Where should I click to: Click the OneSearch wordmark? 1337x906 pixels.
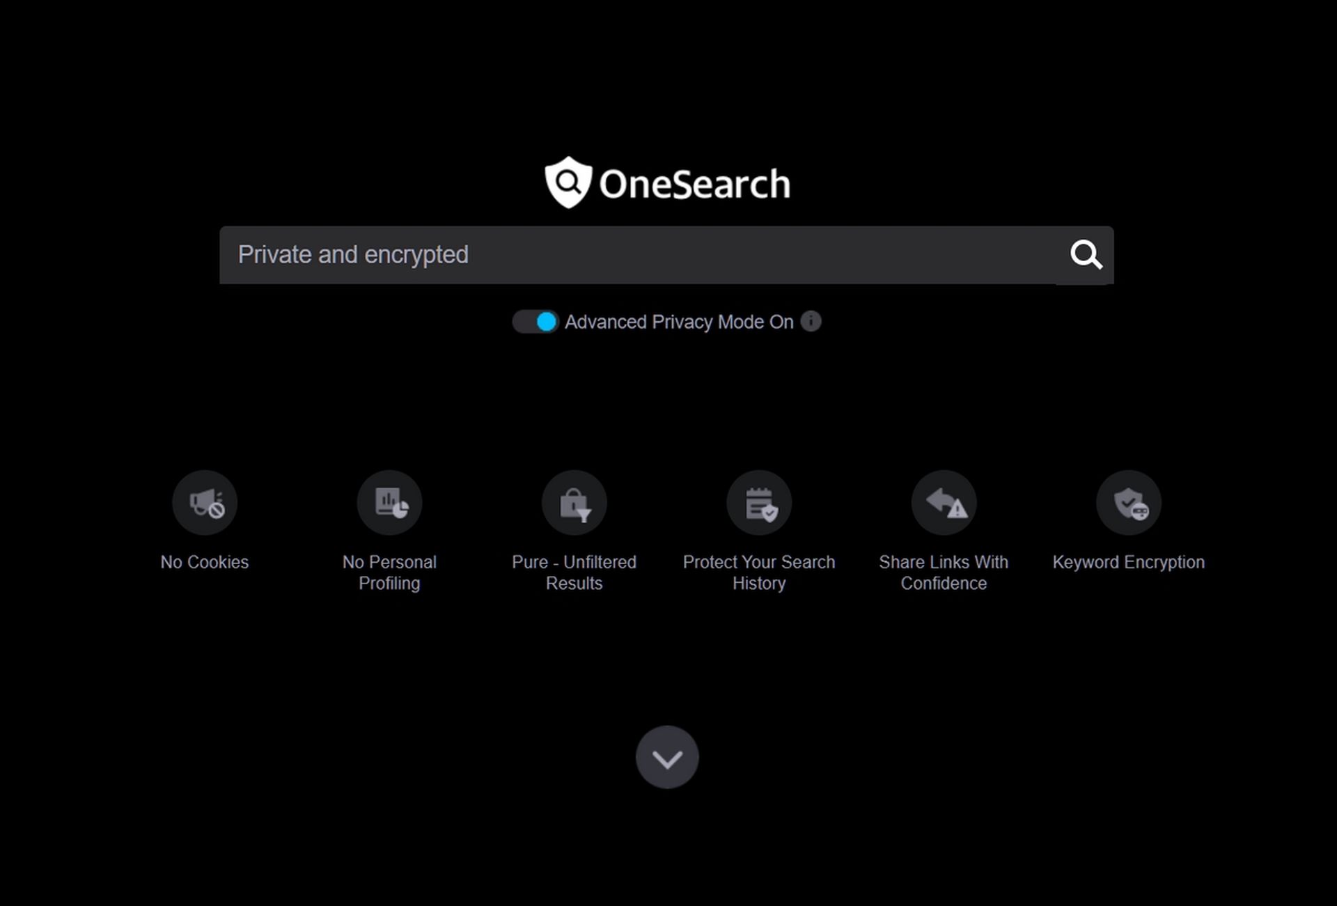(695, 183)
